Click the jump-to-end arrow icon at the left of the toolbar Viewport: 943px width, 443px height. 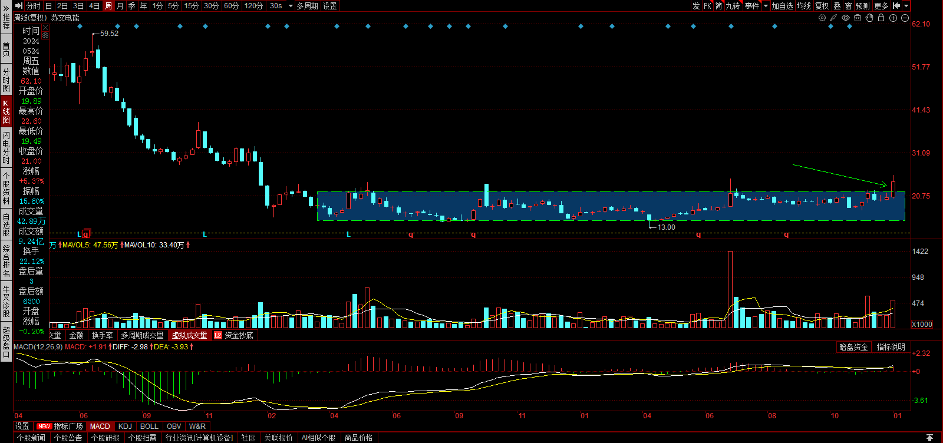pos(18,6)
